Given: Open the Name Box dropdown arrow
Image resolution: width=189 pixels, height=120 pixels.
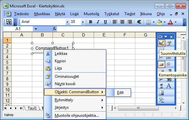Looking at the screenshot, I should pyautogui.click(x=36, y=29).
